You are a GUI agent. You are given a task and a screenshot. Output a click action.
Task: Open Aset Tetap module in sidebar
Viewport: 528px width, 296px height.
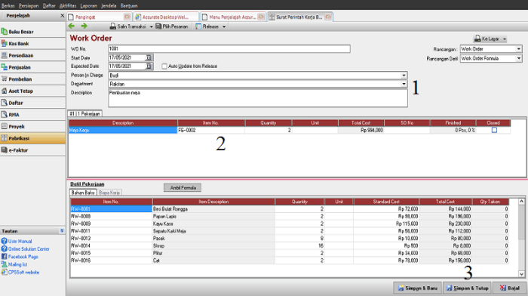pyautogui.click(x=32, y=91)
